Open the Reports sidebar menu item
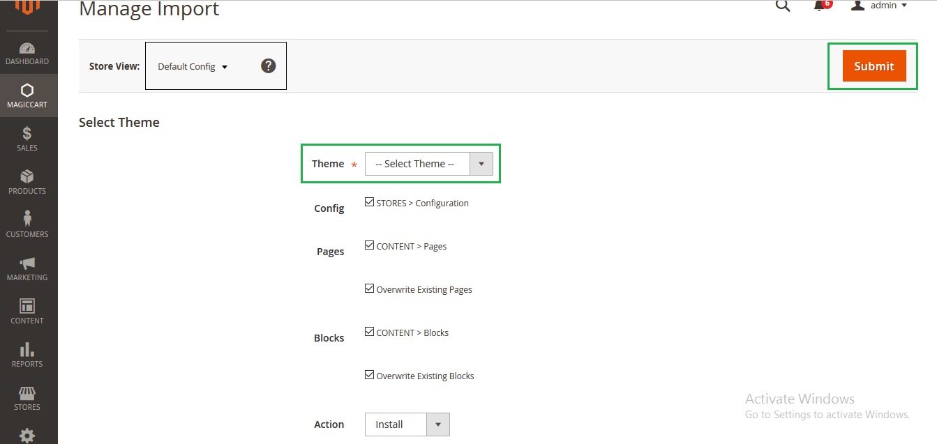This screenshot has width=937, height=444. pos(27,354)
